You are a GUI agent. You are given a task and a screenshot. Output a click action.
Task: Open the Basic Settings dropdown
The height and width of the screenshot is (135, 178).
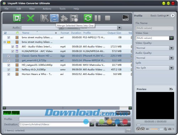point(159,16)
